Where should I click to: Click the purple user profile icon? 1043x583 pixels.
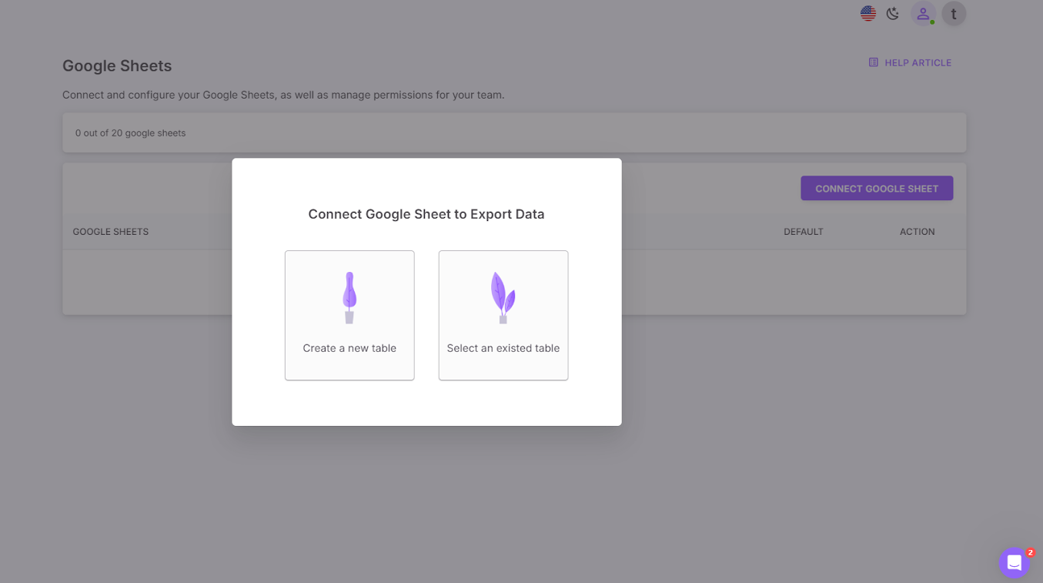pos(922,13)
